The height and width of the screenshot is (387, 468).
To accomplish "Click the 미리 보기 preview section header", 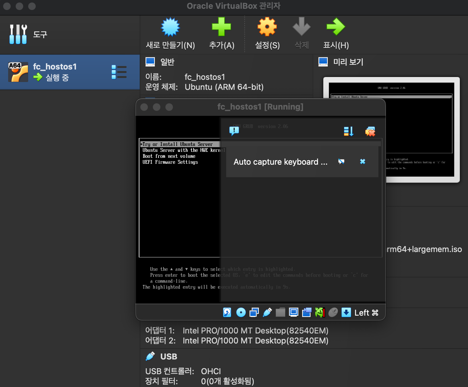I will [348, 62].
